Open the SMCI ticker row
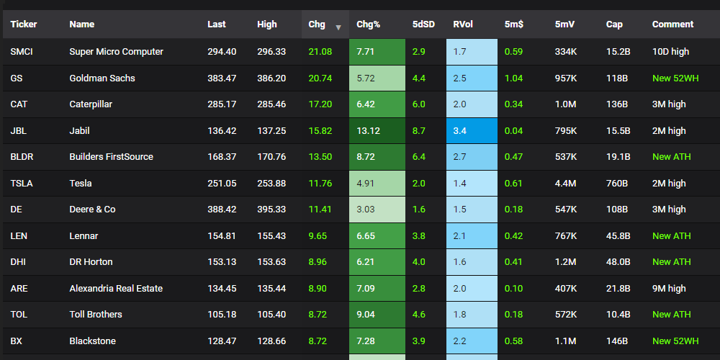 [21, 52]
